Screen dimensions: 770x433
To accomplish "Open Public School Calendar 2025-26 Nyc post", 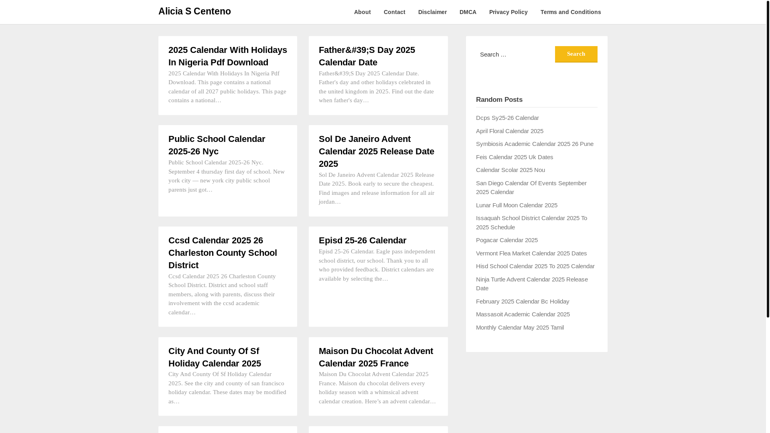I will click(217, 145).
